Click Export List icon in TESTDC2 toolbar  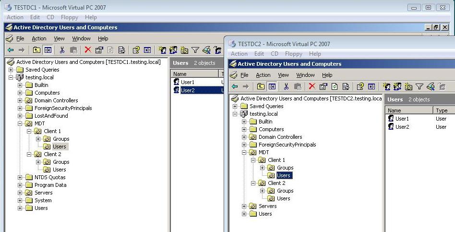click(346, 86)
